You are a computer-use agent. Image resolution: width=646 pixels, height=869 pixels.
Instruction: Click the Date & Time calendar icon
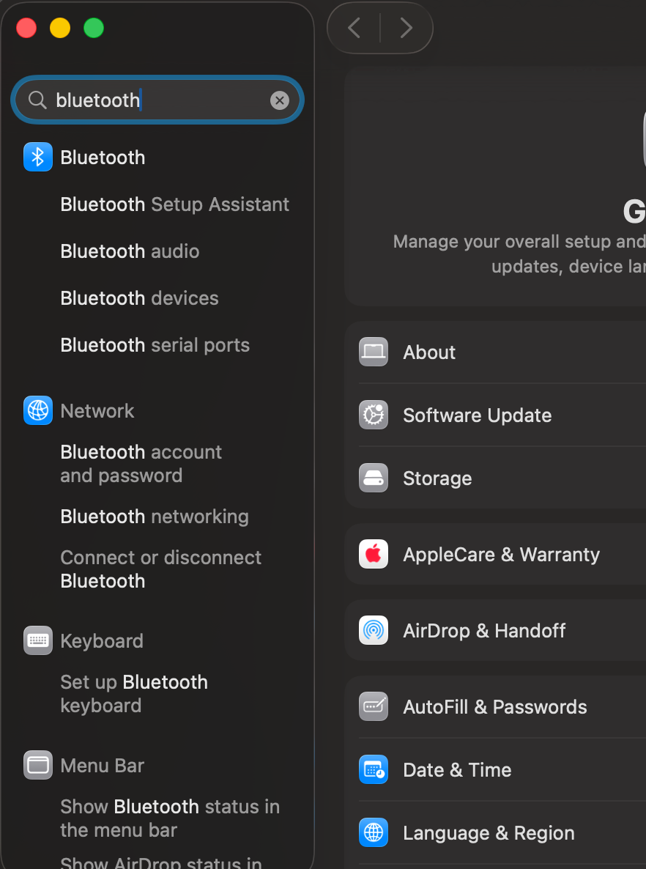pos(374,769)
